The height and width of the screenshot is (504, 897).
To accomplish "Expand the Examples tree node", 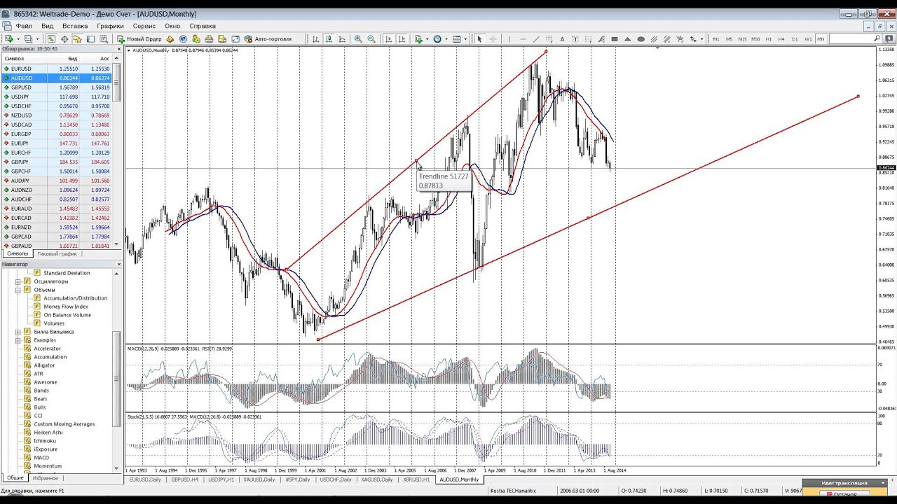I will click(18, 340).
